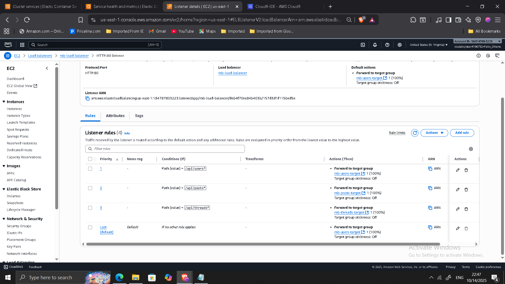Select the priority 1 rule checkbox

(x=90, y=169)
